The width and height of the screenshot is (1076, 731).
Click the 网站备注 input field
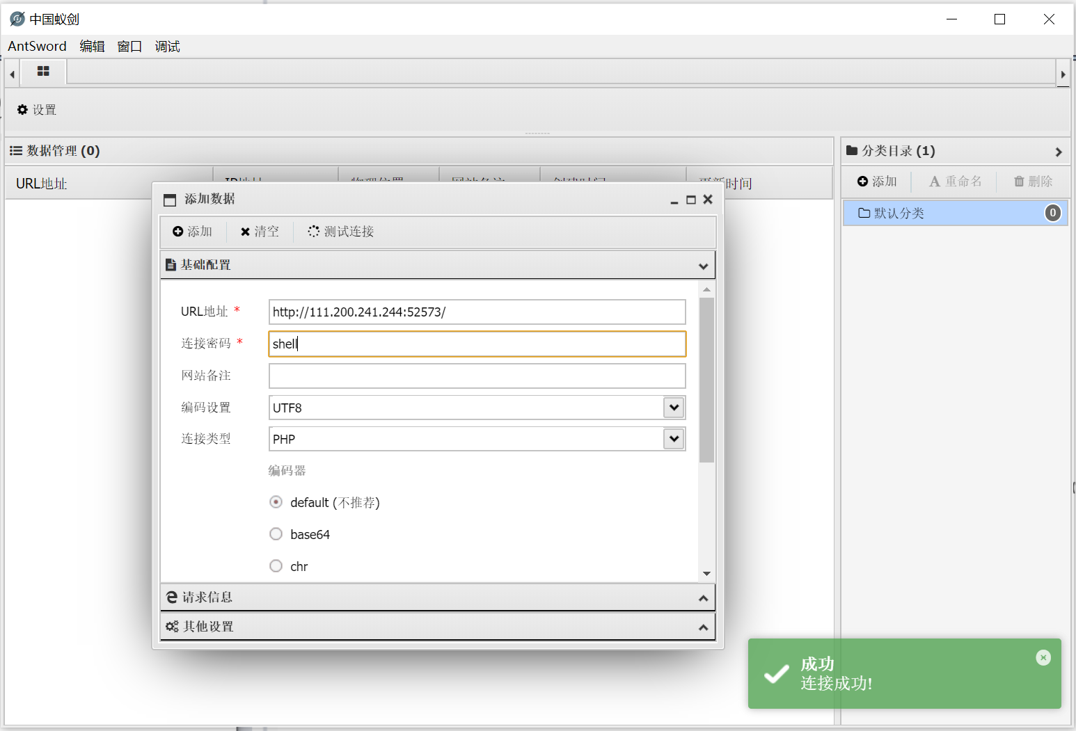pos(477,376)
